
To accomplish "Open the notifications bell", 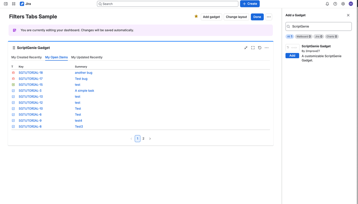I will 327,4.
